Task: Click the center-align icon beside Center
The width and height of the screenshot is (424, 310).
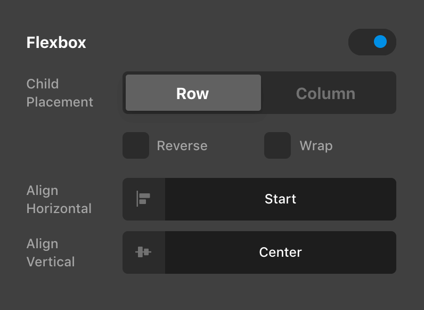Action: tap(143, 252)
